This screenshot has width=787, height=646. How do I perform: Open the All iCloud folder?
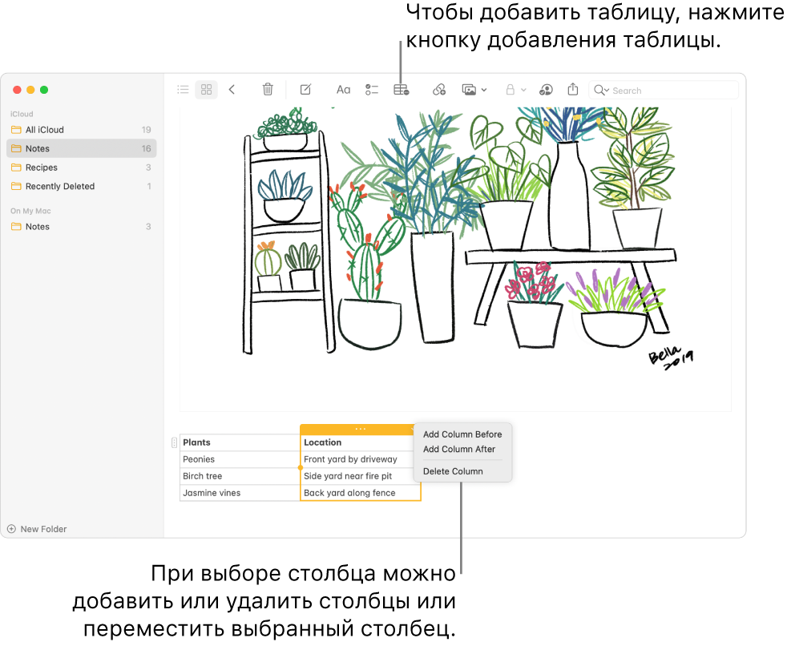[81, 130]
